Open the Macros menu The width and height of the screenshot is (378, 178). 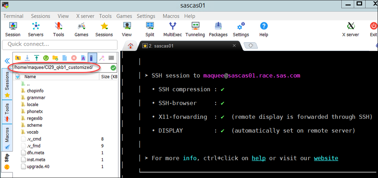coord(171,16)
